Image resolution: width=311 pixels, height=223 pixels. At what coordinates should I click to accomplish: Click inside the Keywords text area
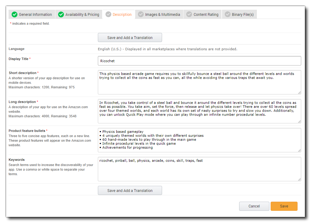point(199,171)
